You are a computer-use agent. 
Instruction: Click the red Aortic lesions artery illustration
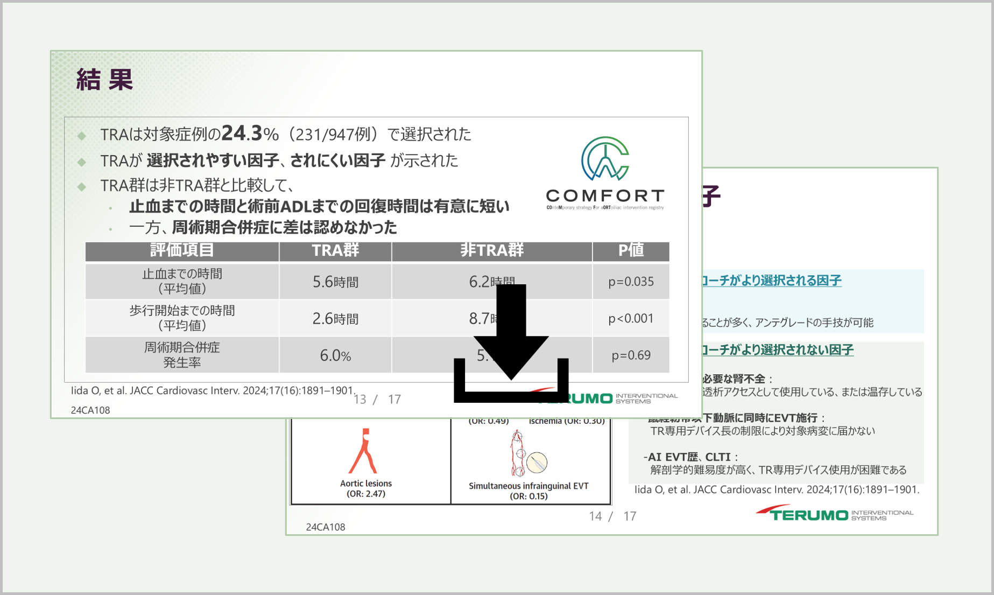[364, 451]
